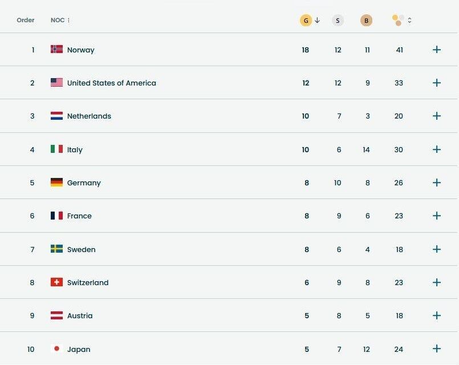
Task: Open the NOC column options menu
Action: click(x=69, y=21)
